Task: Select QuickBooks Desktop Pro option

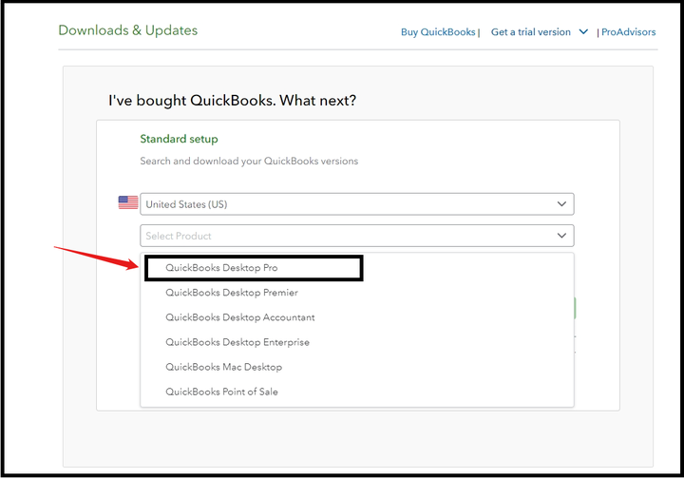Action: click(x=221, y=268)
